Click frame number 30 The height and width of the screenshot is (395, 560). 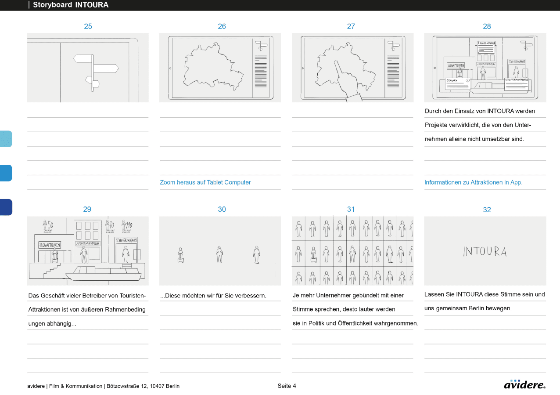[222, 209]
